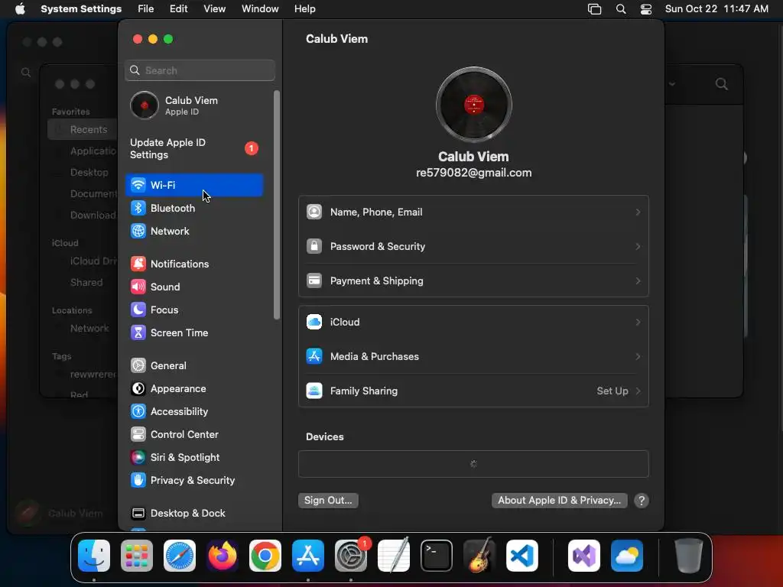Select Recents in the Finder window sidebar

[x=83, y=129]
